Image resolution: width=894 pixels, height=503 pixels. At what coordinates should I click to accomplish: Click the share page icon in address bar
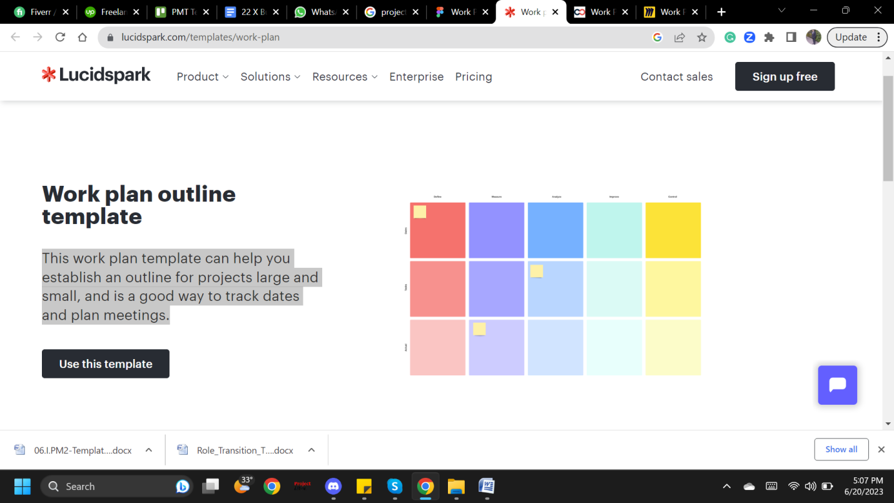tap(679, 38)
